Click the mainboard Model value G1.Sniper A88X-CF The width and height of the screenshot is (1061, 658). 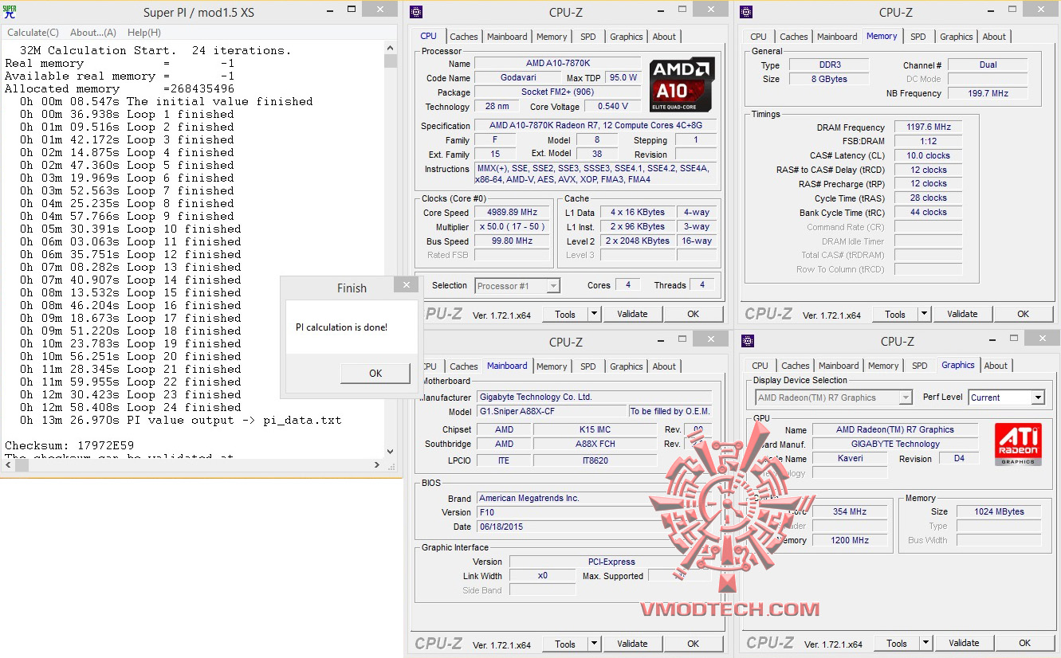point(552,412)
